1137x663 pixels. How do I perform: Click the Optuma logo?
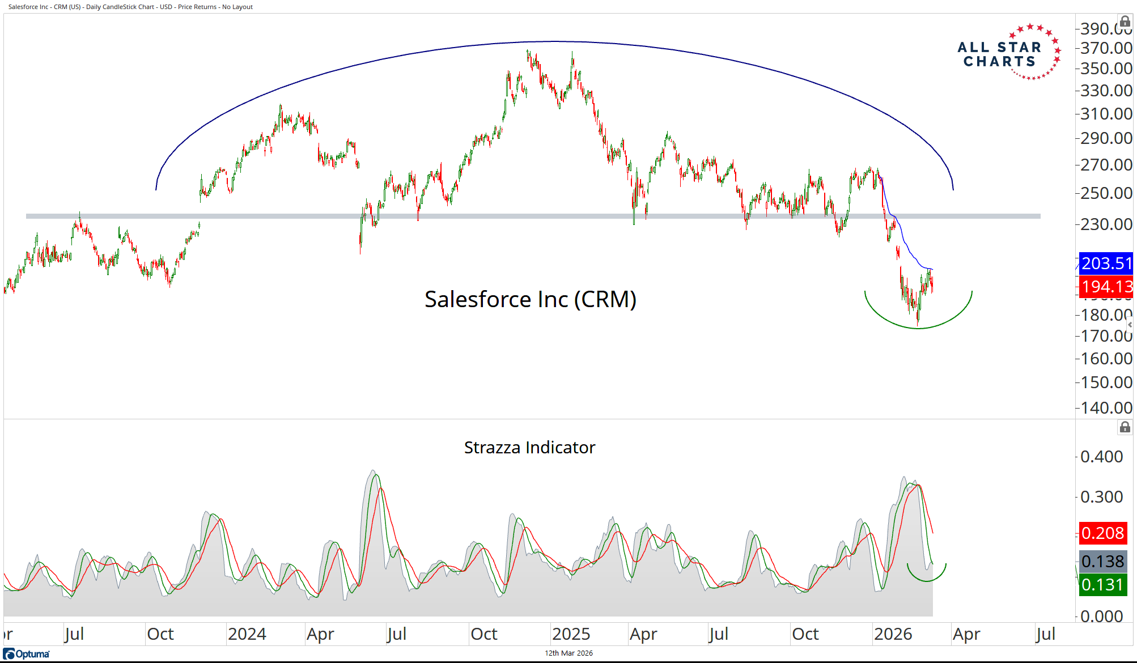click(27, 654)
